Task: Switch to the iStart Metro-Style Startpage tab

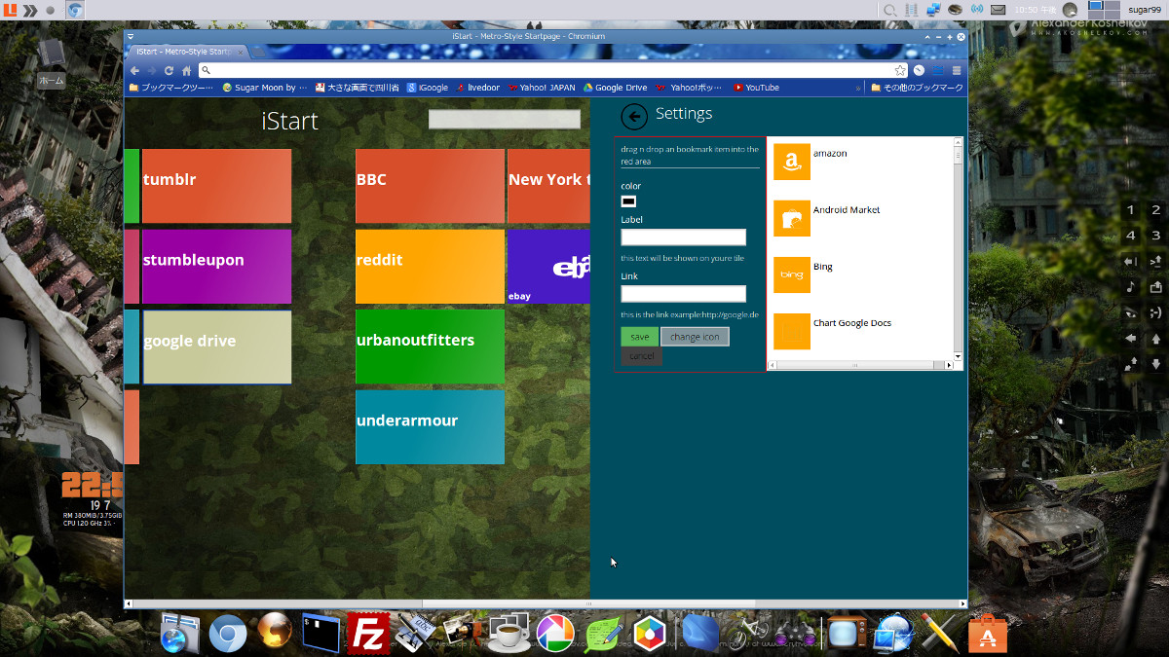Action: coord(187,52)
